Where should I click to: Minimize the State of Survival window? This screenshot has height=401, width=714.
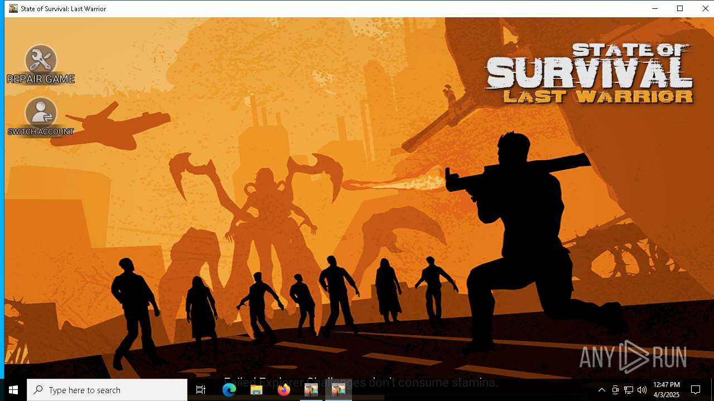point(654,8)
